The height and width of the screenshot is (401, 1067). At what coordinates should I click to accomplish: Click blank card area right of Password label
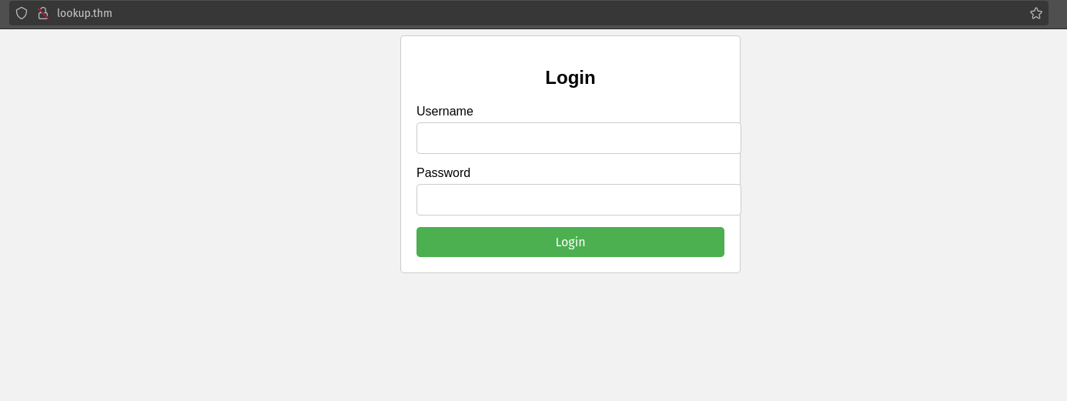[616, 173]
